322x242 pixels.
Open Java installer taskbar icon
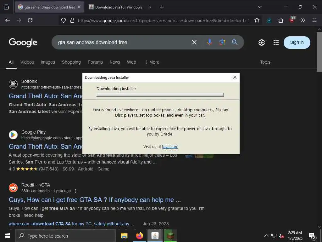click(x=155, y=236)
